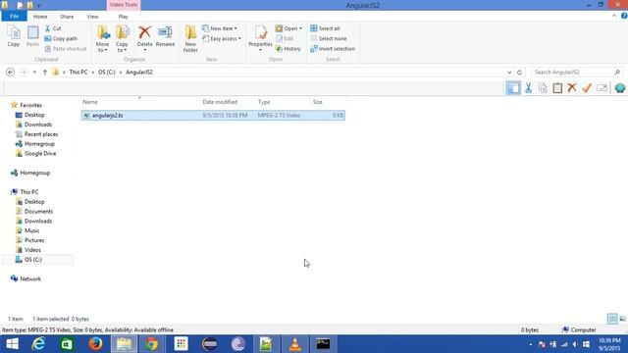
Task: Click the search magnifier icon
Action: tap(617, 72)
